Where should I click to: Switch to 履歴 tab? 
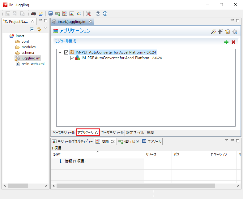point(150,133)
